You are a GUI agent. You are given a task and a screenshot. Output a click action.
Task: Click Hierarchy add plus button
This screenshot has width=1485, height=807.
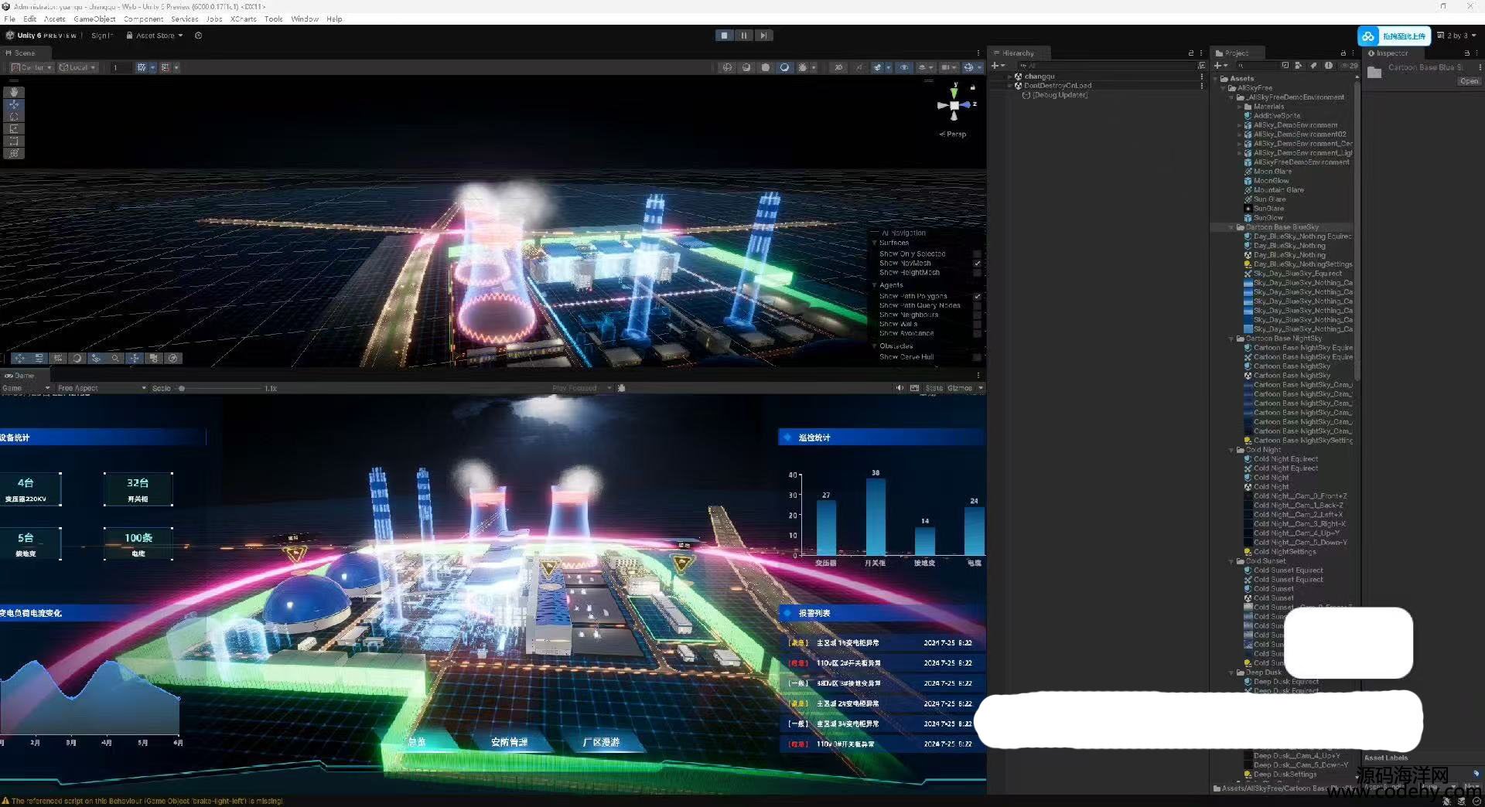997,66
